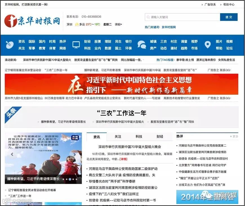Click the 提交 search button
Image resolution: width=245 pixels, height=206 pixels.
[229, 17]
